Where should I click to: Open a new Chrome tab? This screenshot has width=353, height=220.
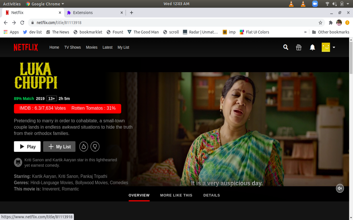132,13
